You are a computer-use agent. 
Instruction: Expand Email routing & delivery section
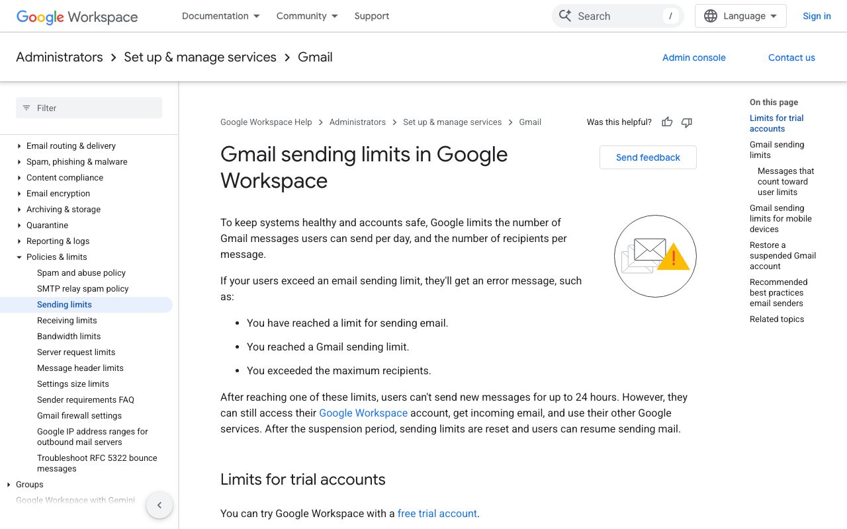click(x=19, y=146)
